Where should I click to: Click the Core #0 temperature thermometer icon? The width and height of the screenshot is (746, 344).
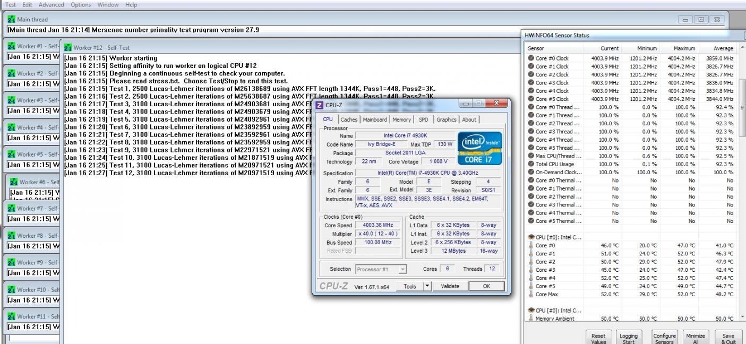click(x=531, y=245)
